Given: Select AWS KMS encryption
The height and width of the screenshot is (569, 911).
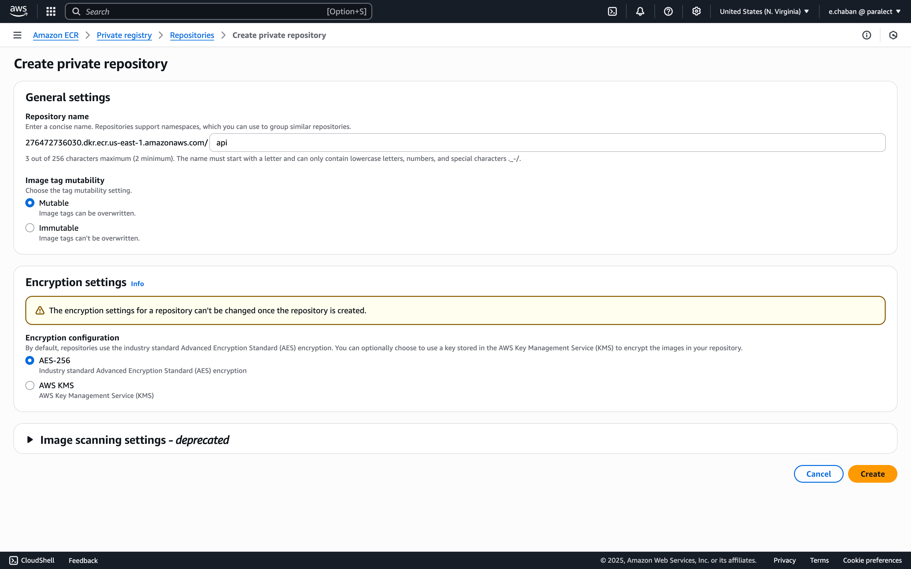Looking at the screenshot, I should click(30, 385).
